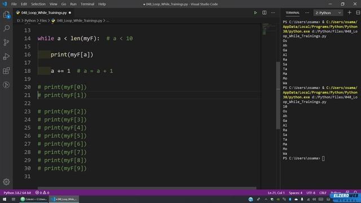Click the '# print(myF[5])' comment line
The image size is (361, 203).
click(62, 136)
